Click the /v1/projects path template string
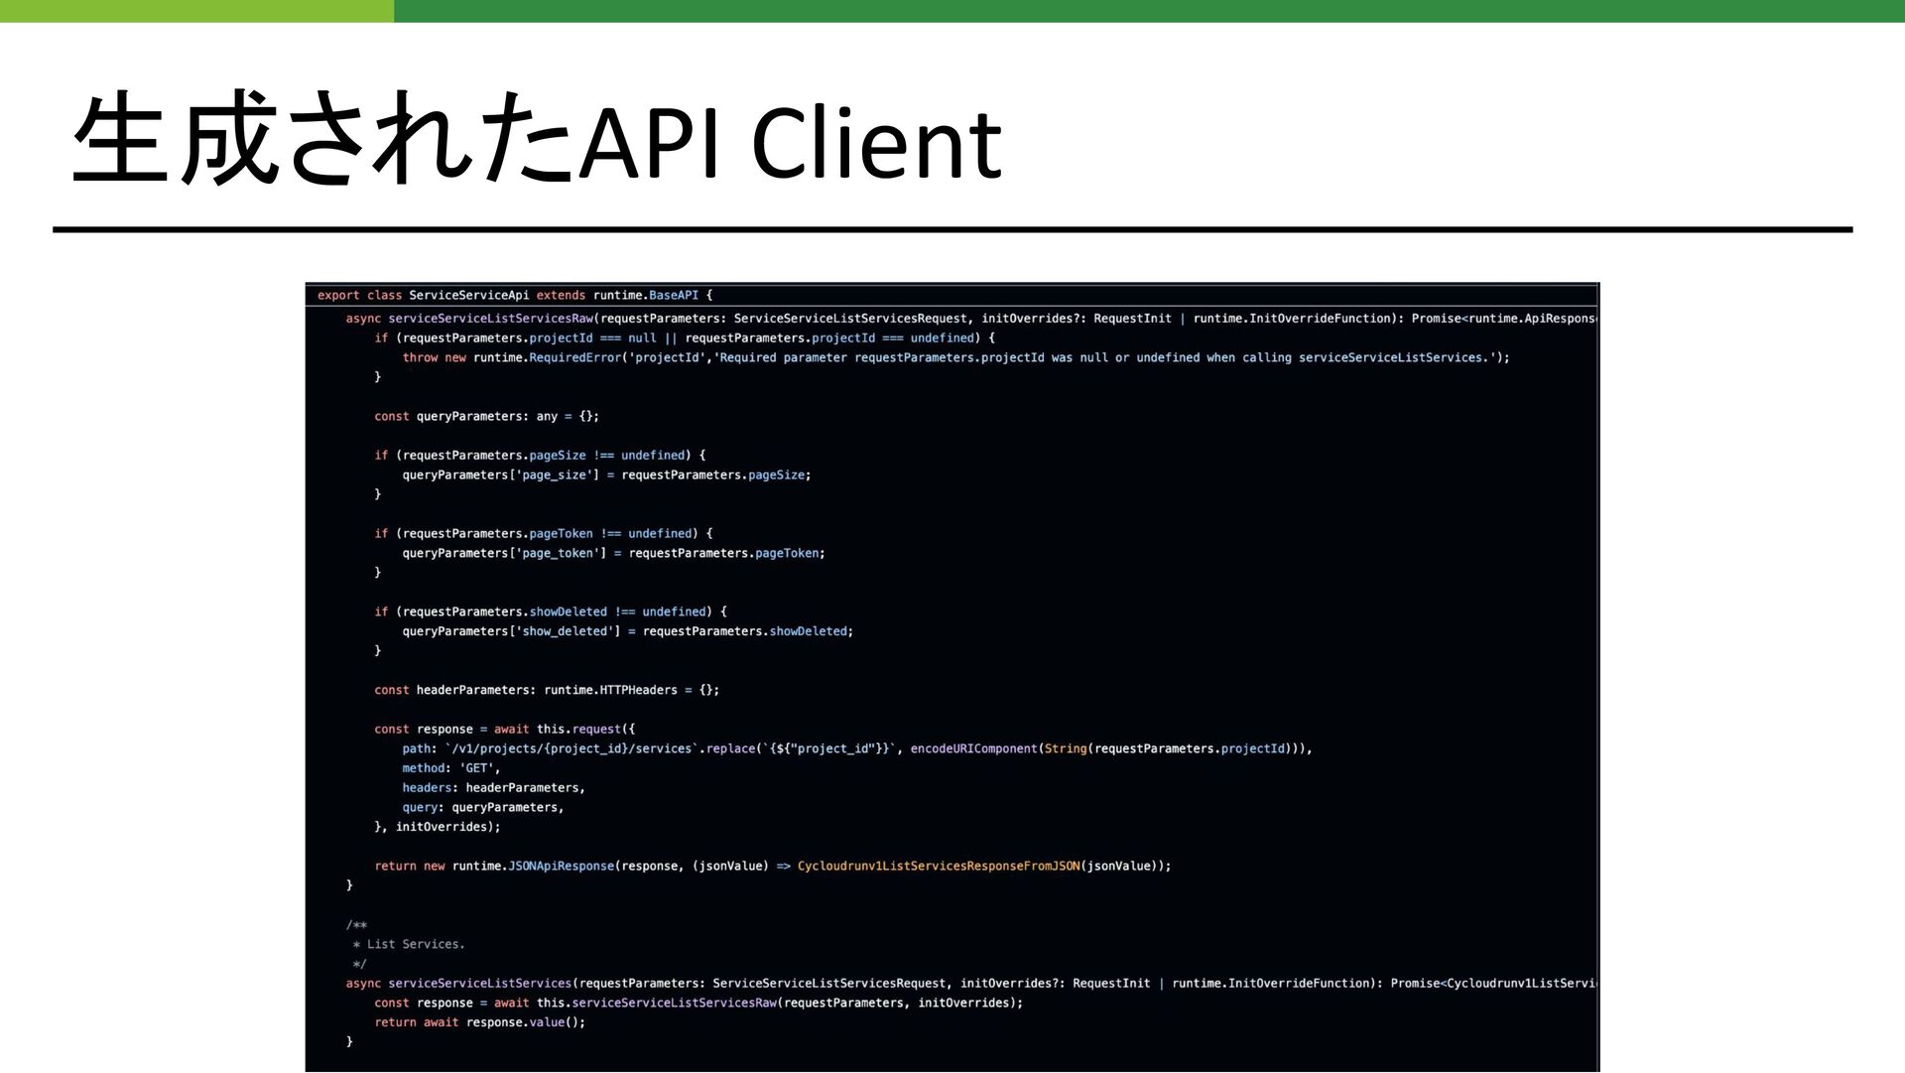The image size is (1905, 1073). [572, 748]
